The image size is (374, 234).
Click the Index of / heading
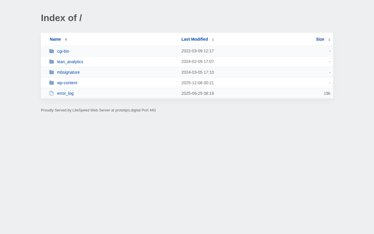61,18
